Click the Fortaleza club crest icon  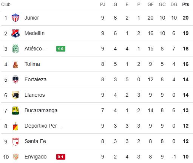15,79
